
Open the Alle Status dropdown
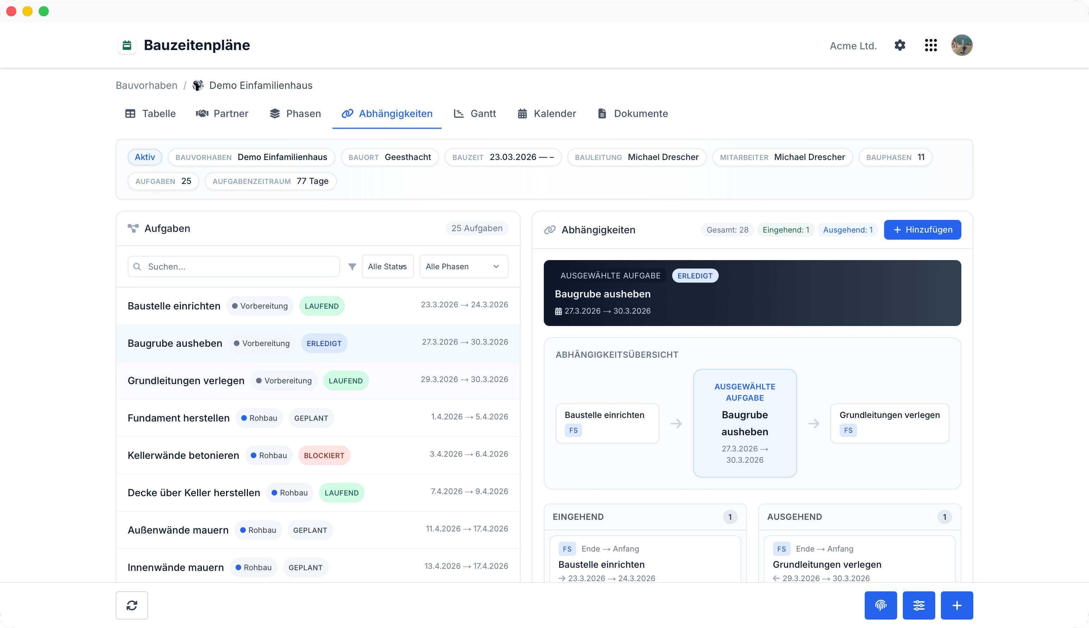pyautogui.click(x=387, y=266)
